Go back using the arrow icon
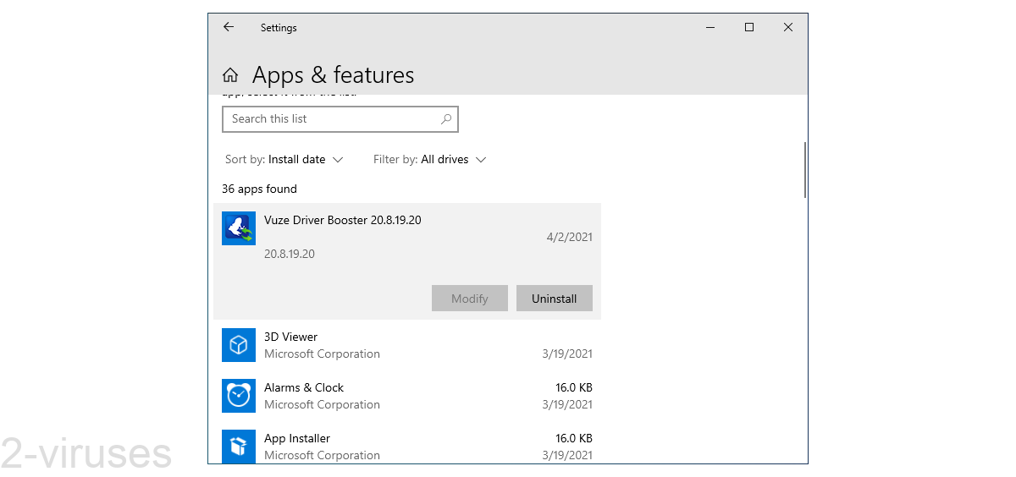The width and height of the screenshot is (1016, 477). point(229,27)
